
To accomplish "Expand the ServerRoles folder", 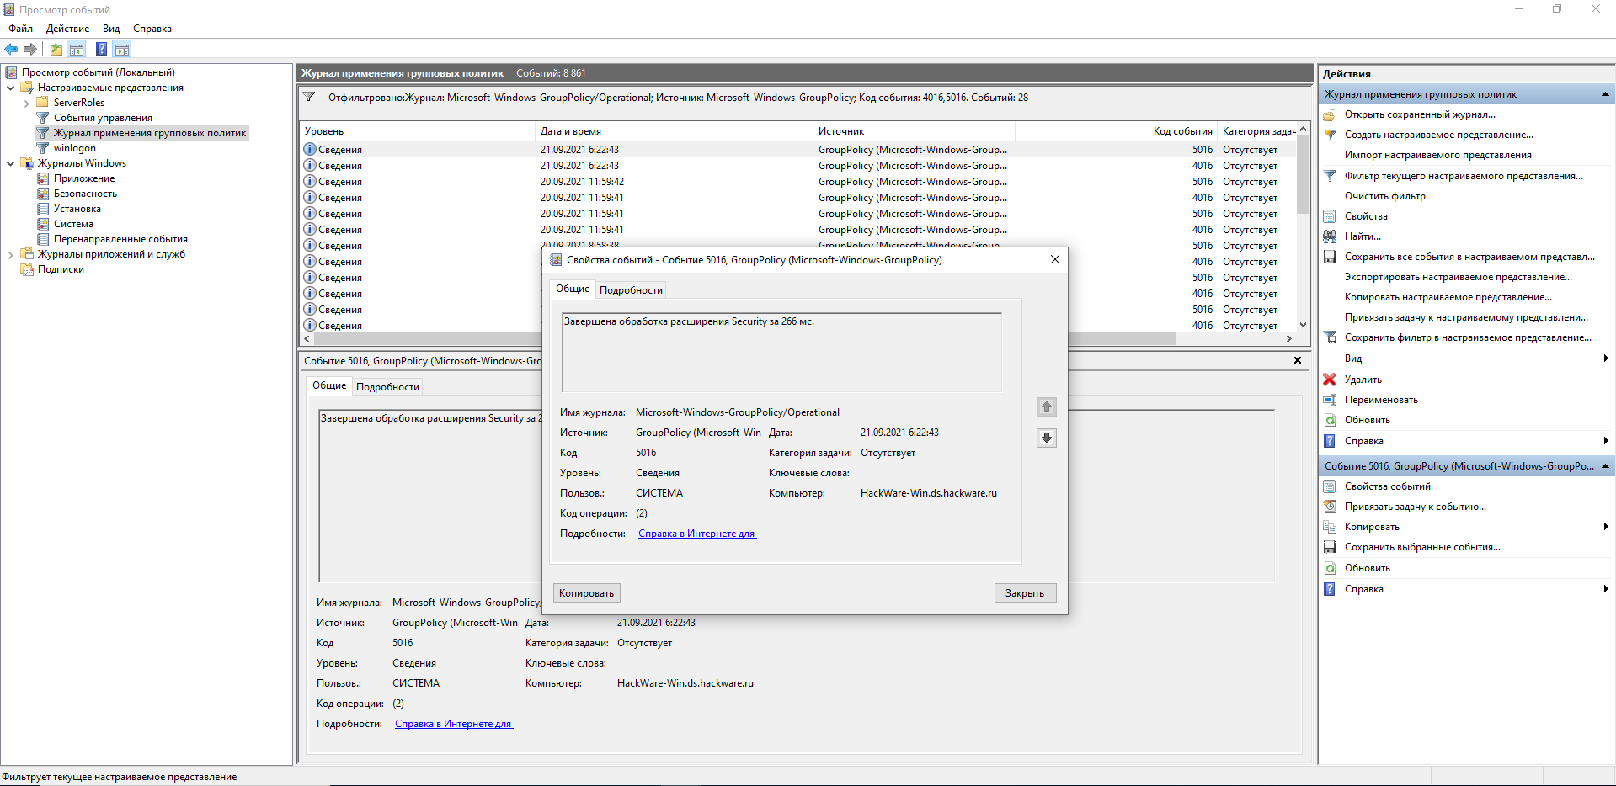I will pyautogui.click(x=27, y=104).
